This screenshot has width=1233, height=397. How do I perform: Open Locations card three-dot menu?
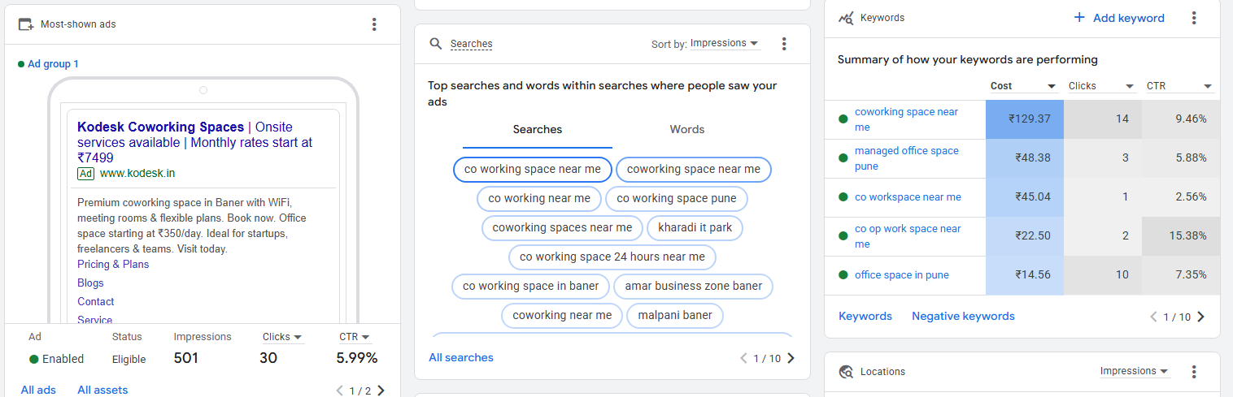click(x=1194, y=372)
